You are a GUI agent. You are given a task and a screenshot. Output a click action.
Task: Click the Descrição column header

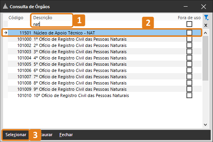(x=43, y=18)
